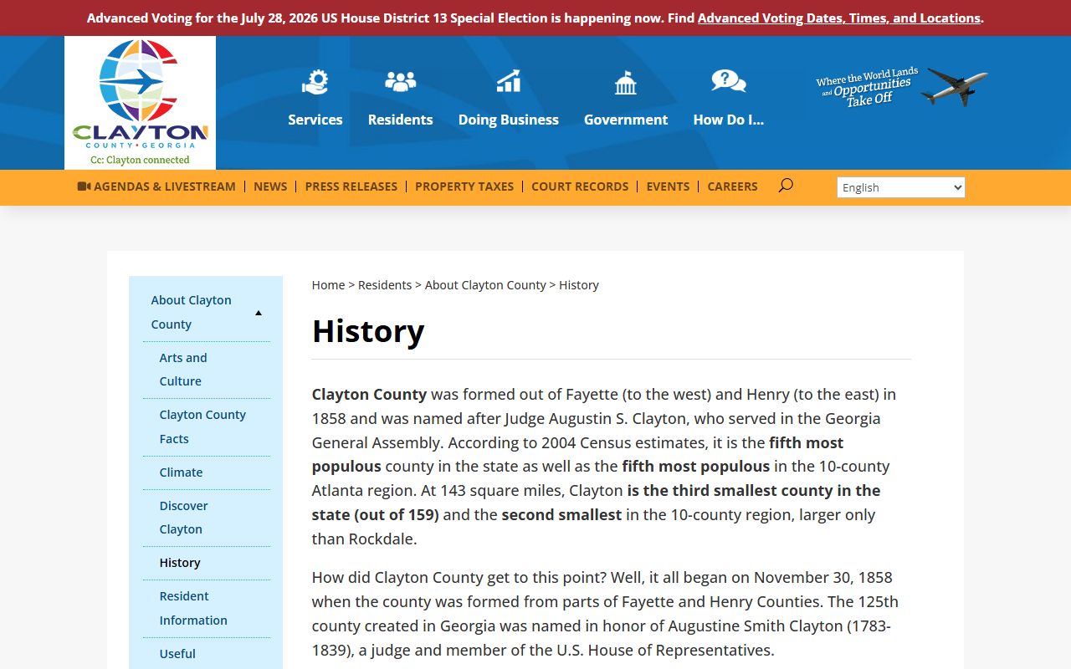Click the airplane tagline banner image

[x=901, y=87]
